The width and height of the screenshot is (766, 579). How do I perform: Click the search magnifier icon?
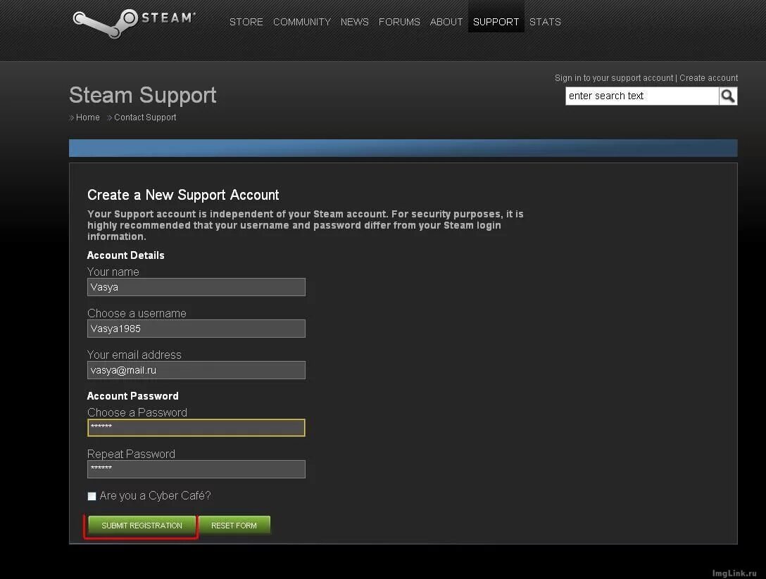(x=728, y=96)
